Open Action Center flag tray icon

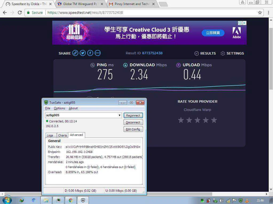(234, 201)
